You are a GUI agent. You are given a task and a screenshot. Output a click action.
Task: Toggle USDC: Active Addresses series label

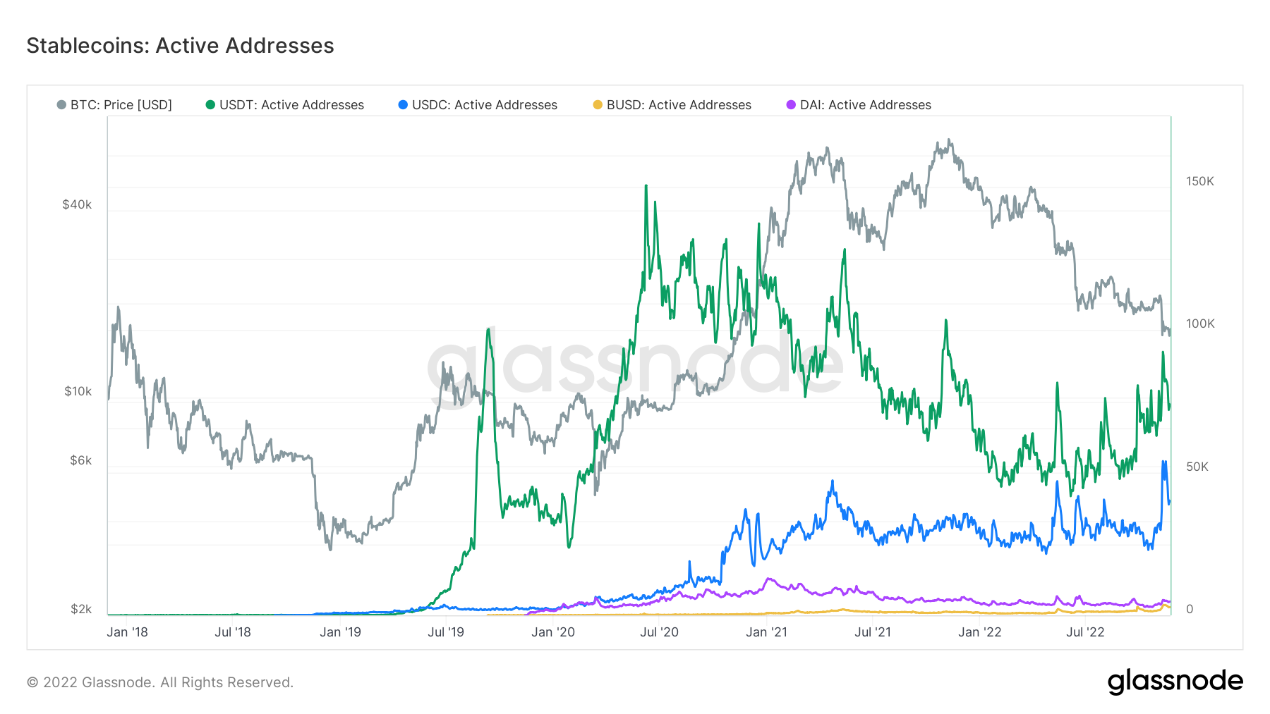click(x=485, y=105)
